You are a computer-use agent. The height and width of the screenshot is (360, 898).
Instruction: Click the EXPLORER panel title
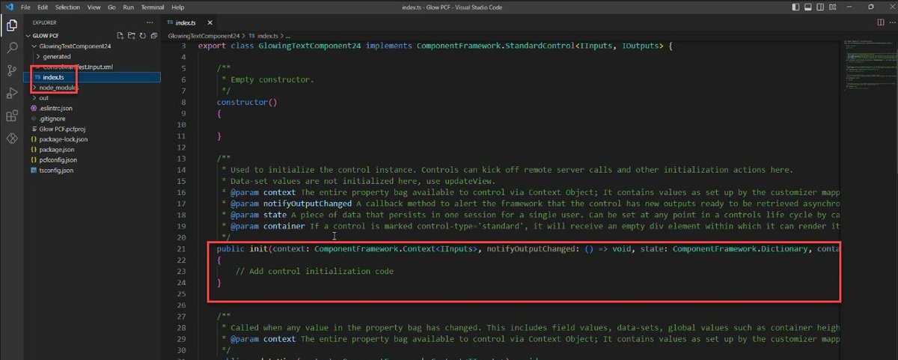click(45, 22)
